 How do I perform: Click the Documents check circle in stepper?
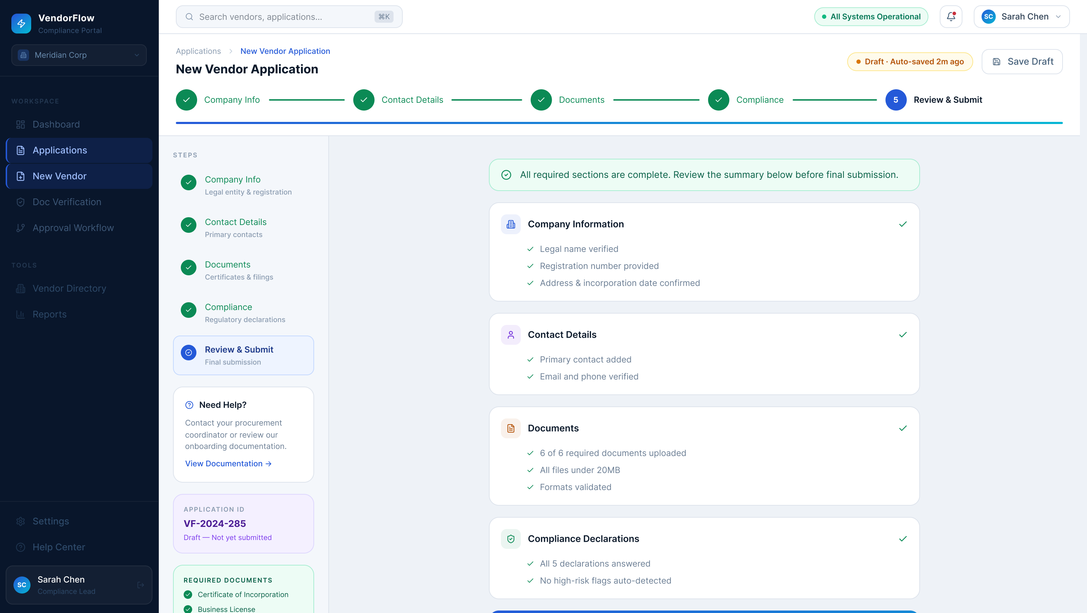(x=541, y=100)
